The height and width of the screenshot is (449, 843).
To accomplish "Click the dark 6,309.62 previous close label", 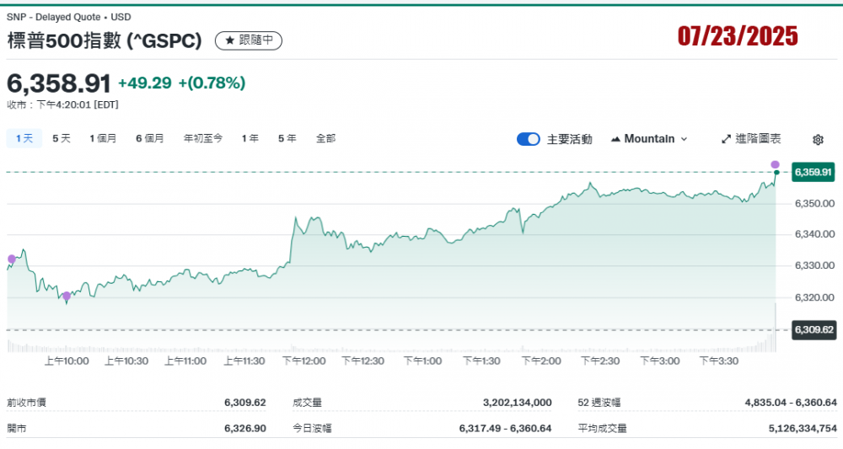I will [x=813, y=329].
